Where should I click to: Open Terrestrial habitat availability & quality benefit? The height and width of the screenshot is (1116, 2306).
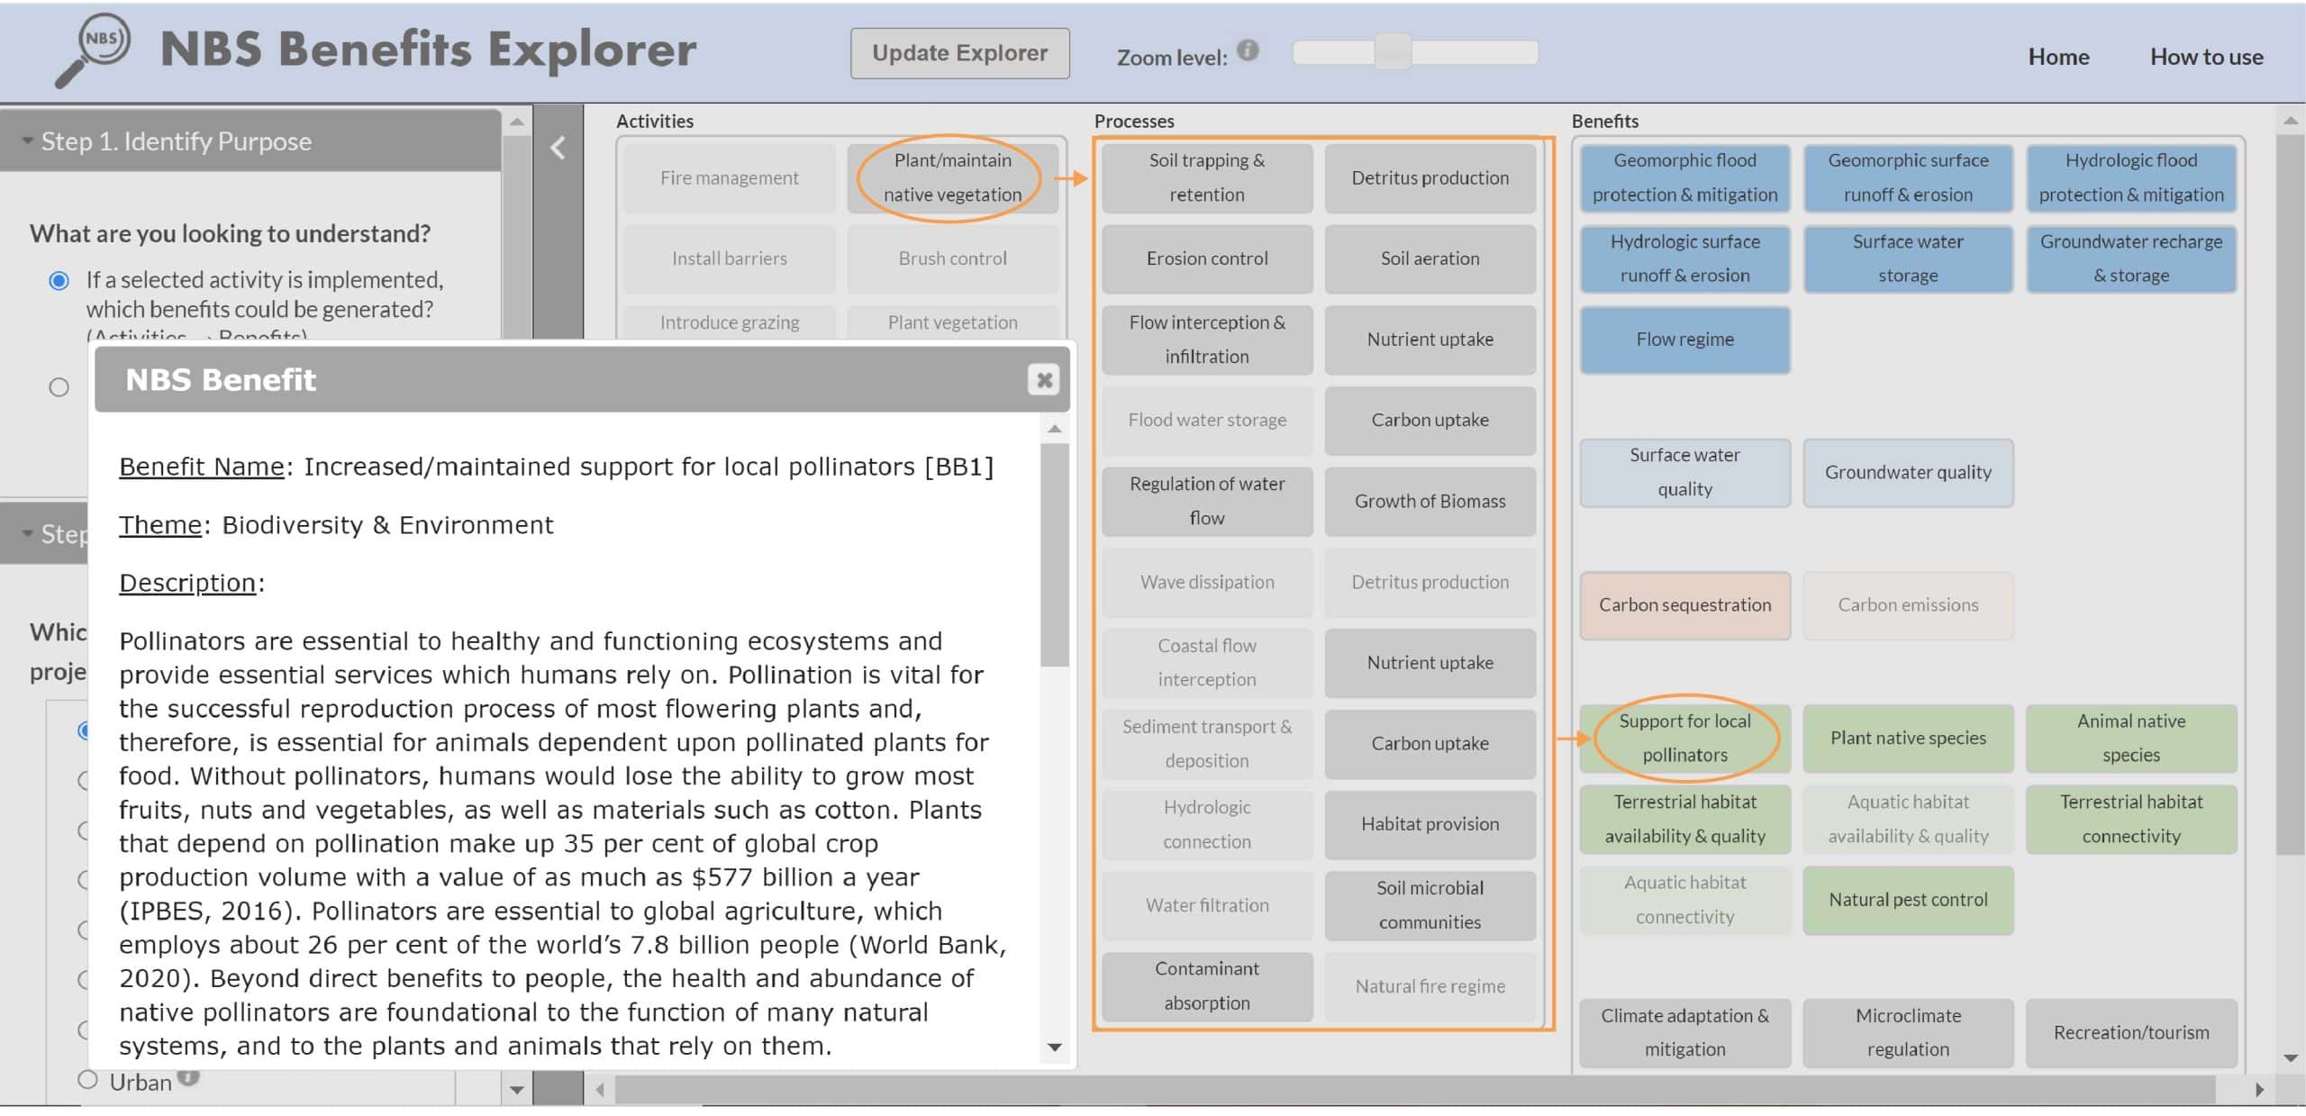1684,820
